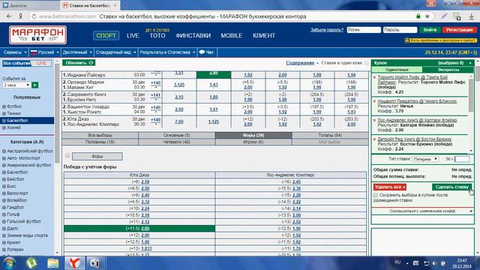Image resolution: width=480 pixels, height=270 pixels.
Task: Open Соглашаться с изменением коэфф. dropdown
Action: [423, 211]
